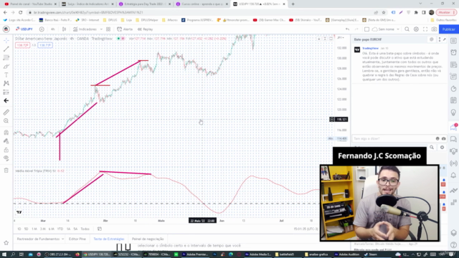Create an alert with Alerta button

click(x=125, y=29)
